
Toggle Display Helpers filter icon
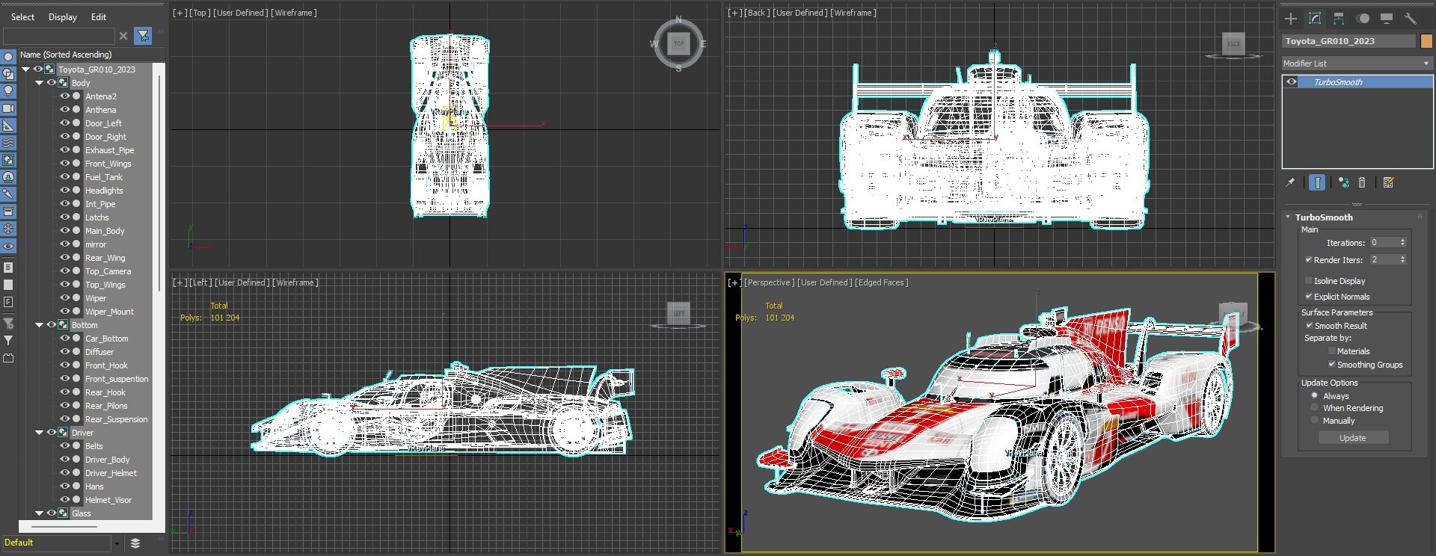[x=8, y=126]
